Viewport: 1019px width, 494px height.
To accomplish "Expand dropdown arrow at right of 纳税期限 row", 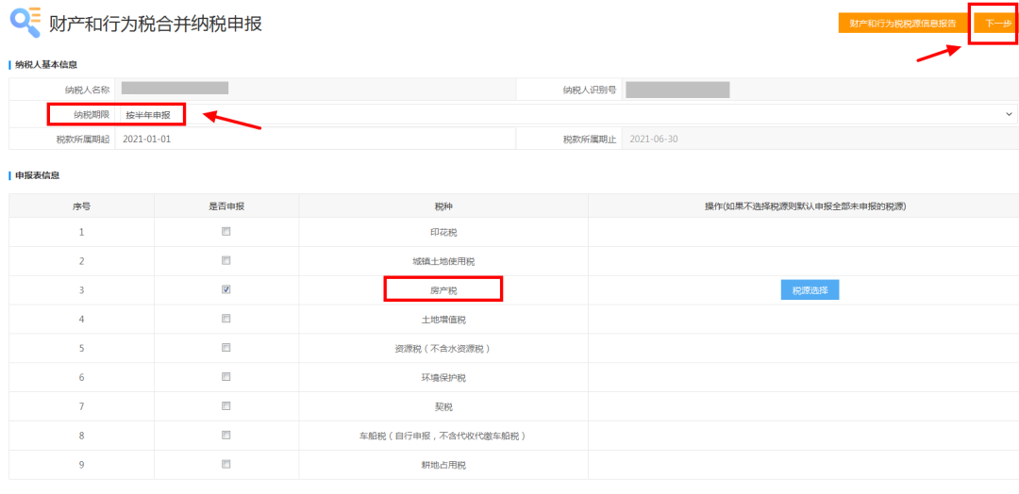I will (1010, 114).
